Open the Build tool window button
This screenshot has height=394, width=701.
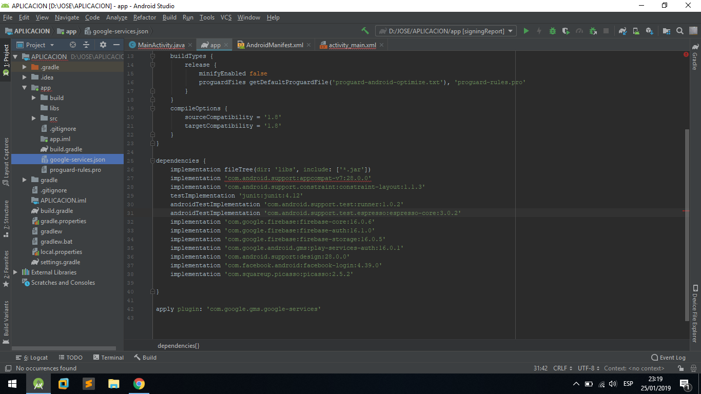click(x=145, y=358)
